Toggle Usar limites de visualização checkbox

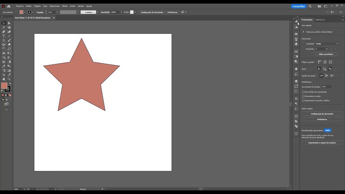303,92
